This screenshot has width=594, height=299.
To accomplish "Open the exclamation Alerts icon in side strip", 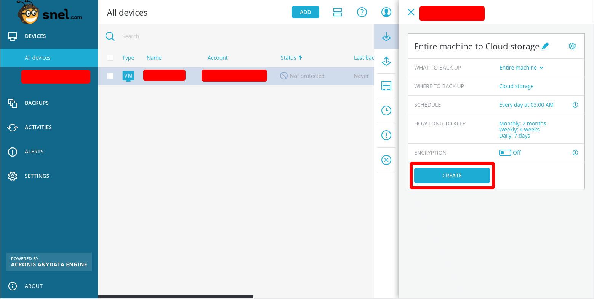I will click(386, 135).
